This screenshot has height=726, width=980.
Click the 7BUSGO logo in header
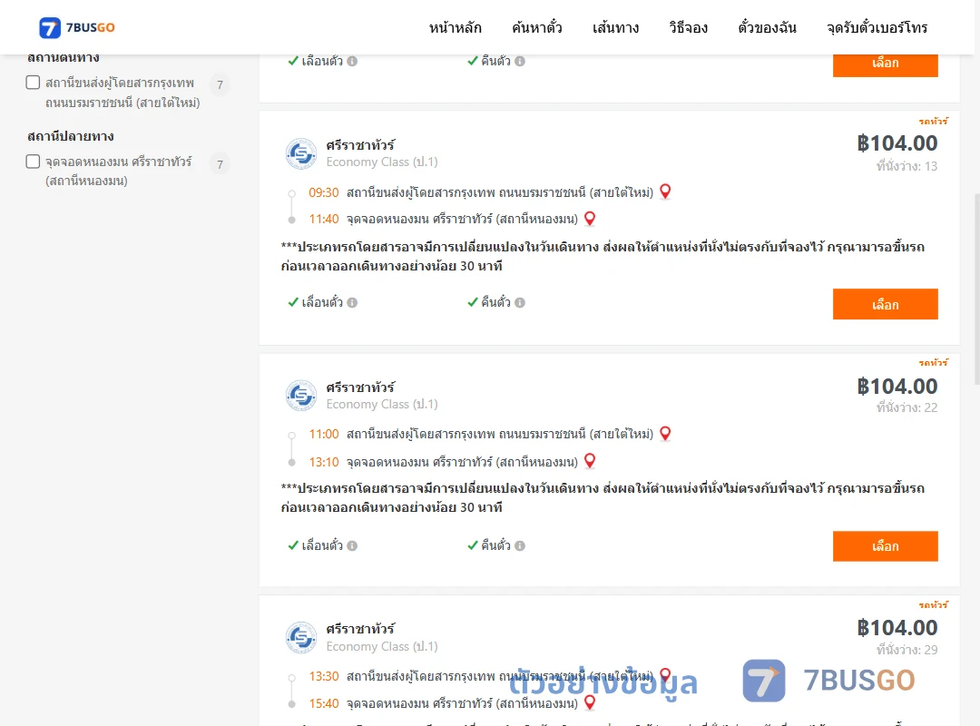coord(77,27)
